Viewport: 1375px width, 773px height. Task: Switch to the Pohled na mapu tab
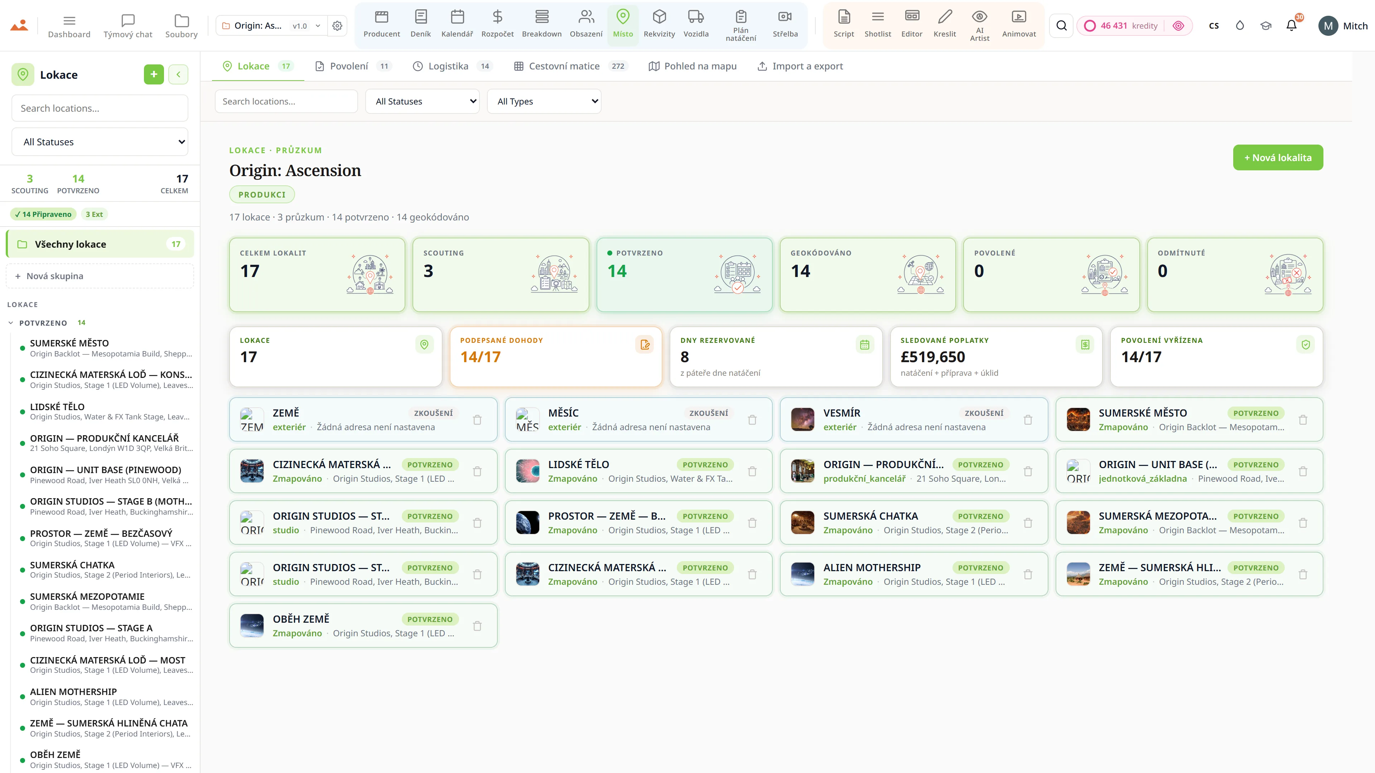[692, 66]
